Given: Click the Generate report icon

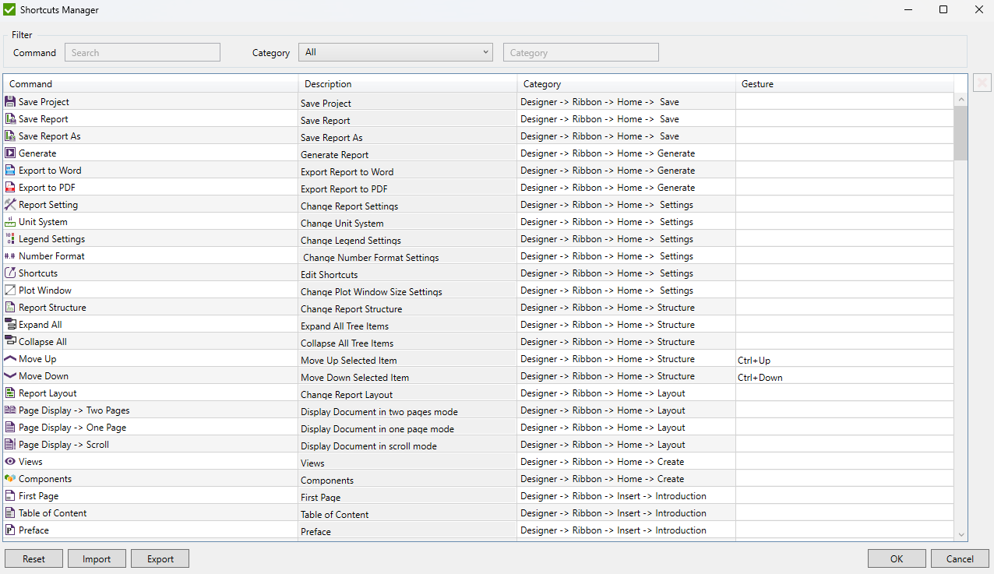Looking at the screenshot, I should point(9,153).
